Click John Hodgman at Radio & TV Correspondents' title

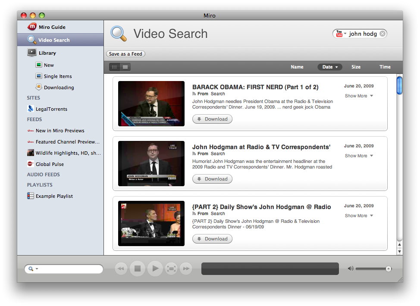pos(261,147)
